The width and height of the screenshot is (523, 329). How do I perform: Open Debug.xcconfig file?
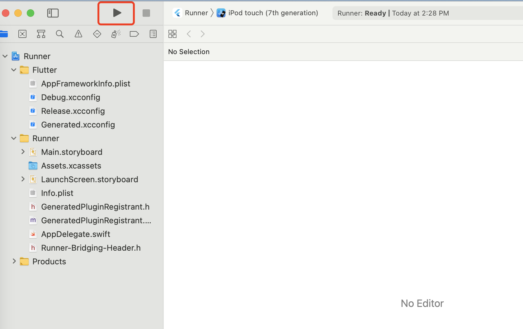pos(64,97)
